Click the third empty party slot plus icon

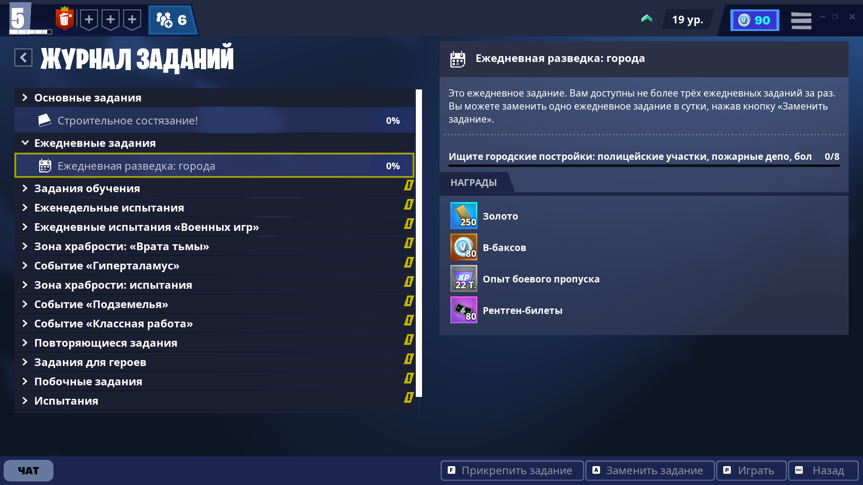(x=132, y=20)
